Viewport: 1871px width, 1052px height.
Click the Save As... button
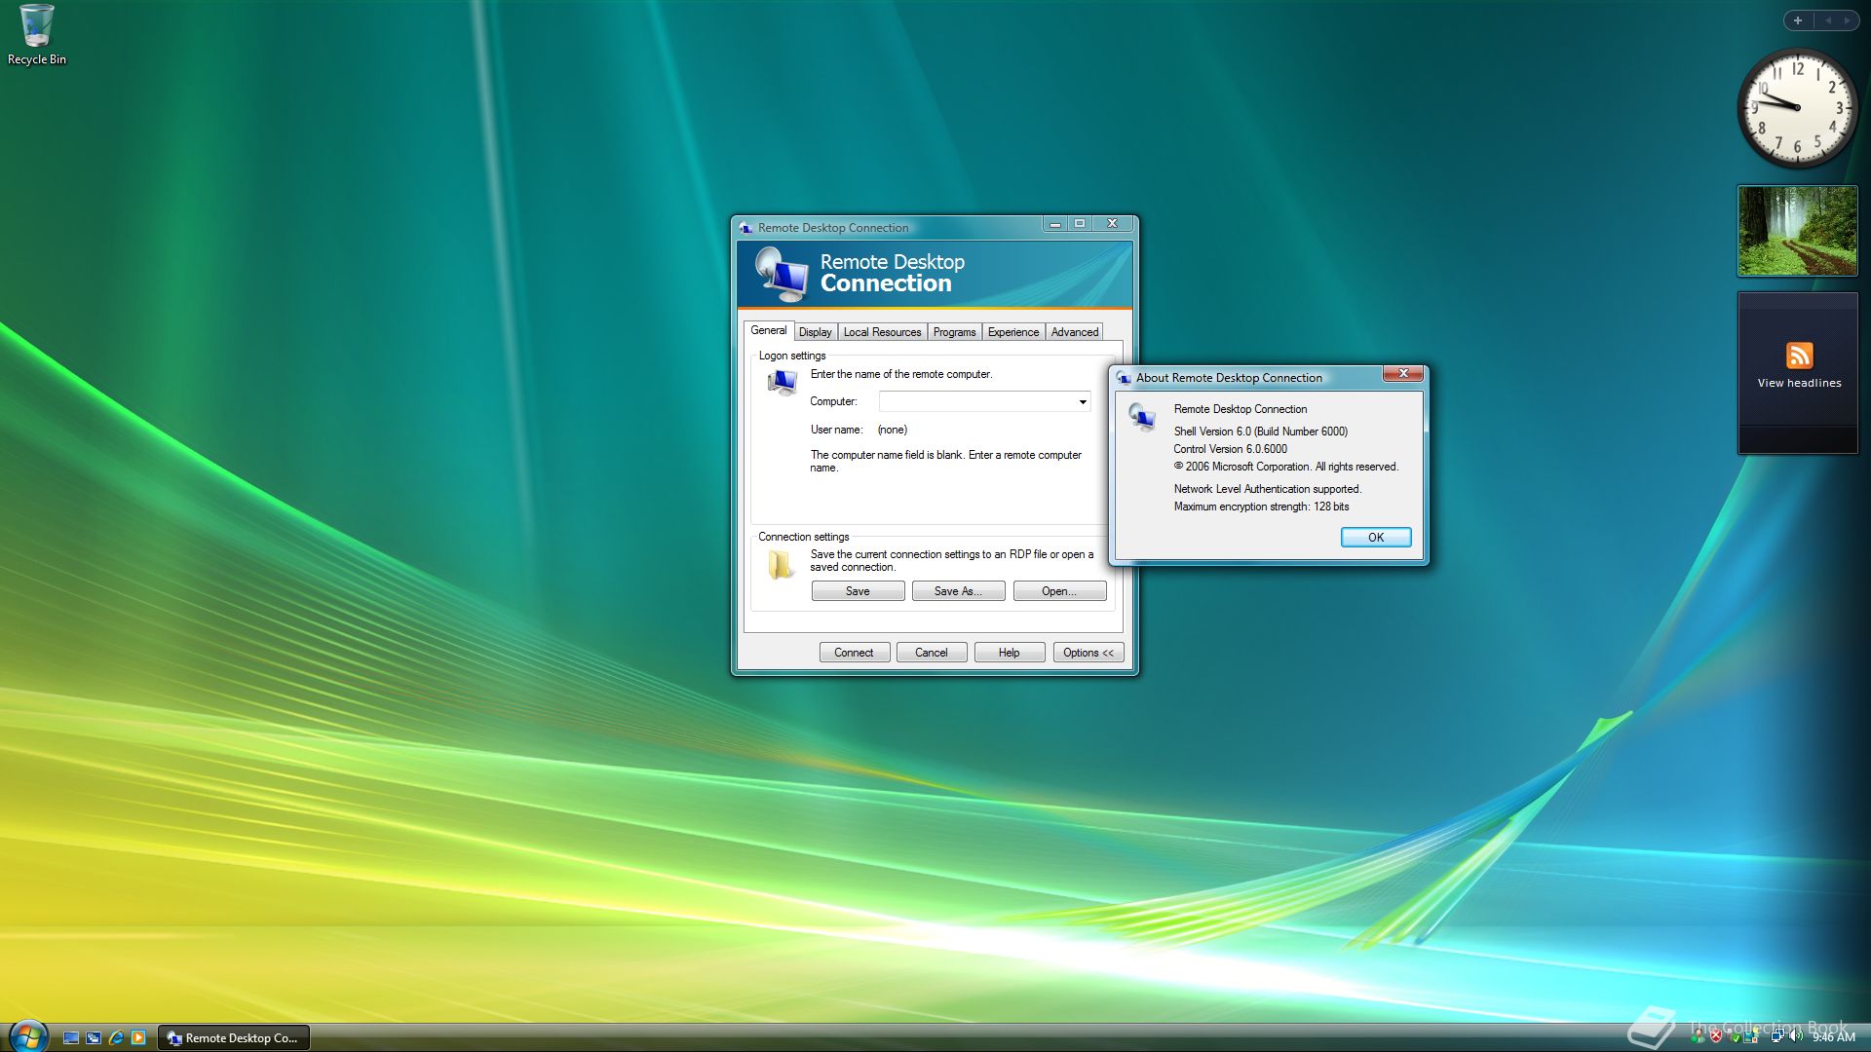[957, 591]
